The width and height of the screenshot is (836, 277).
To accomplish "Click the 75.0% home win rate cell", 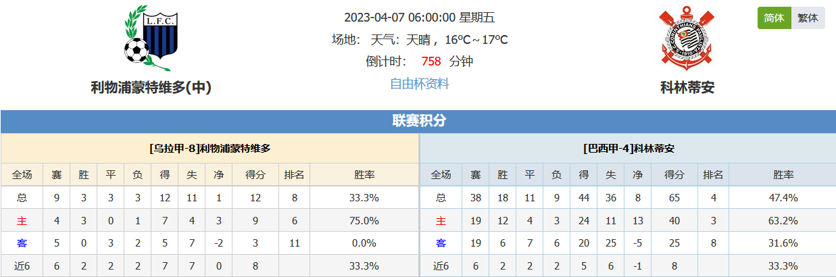I will click(x=364, y=221).
